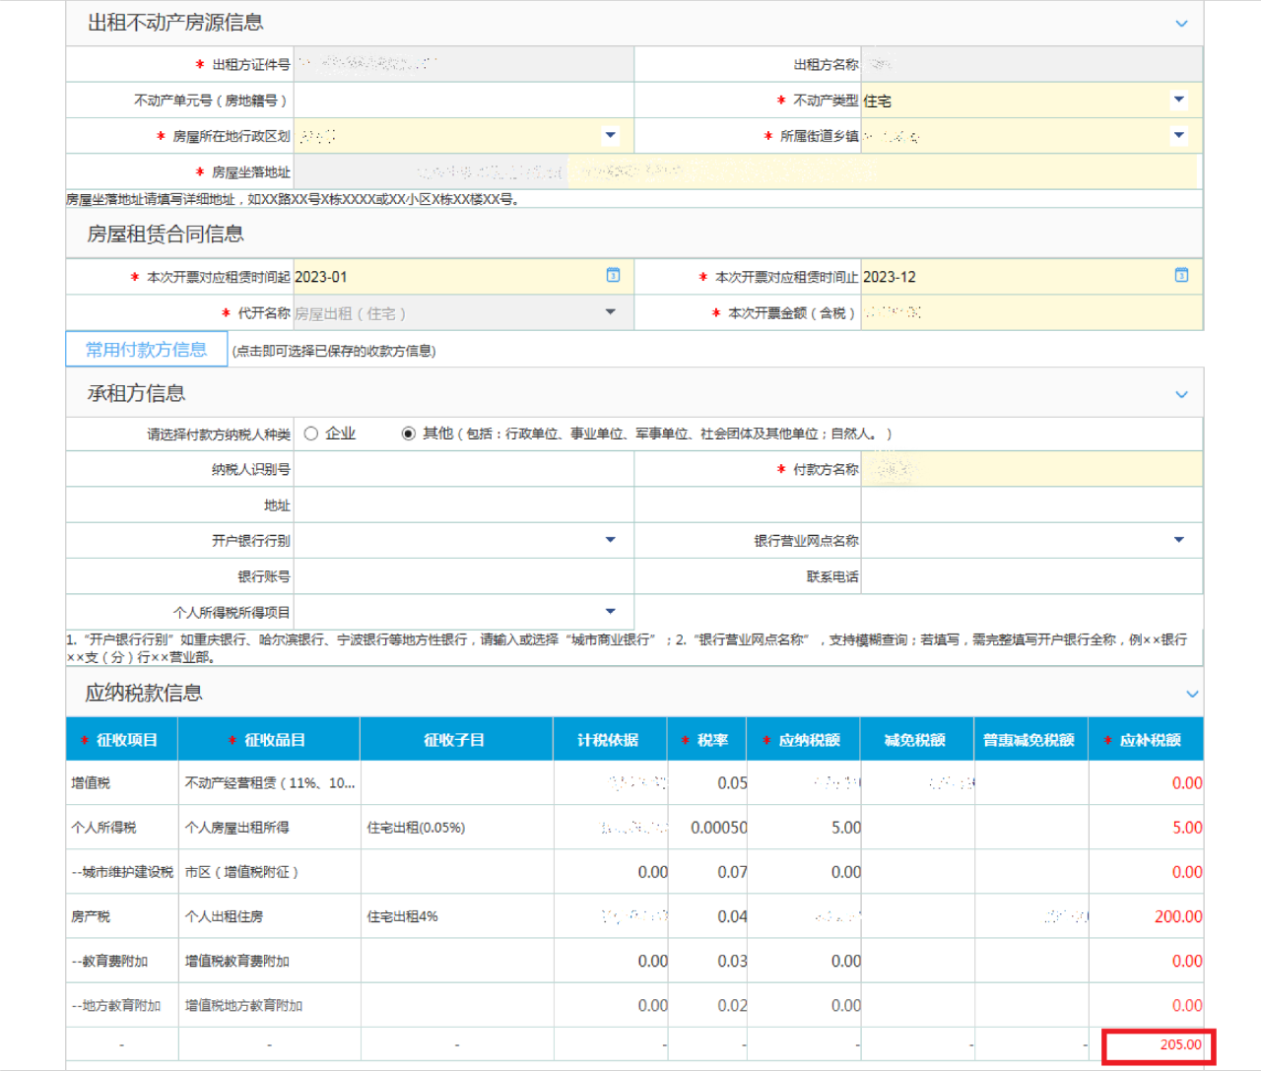Image resolution: width=1261 pixels, height=1071 pixels.
Task: Open the 个人所得税所得项目 income item dropdown
Action: coord(611,612)
